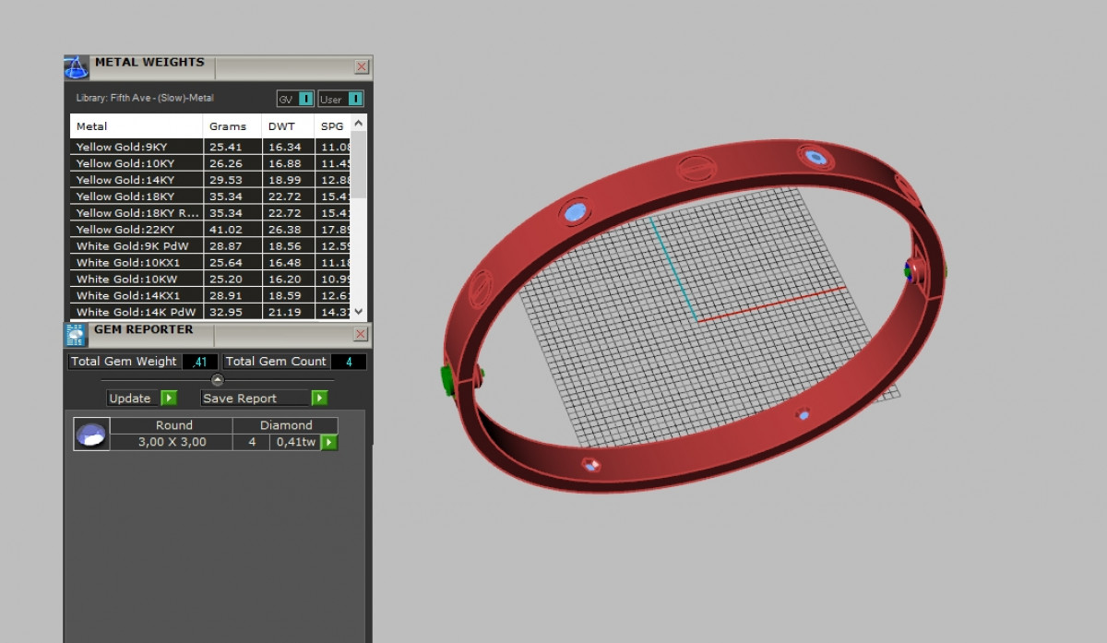Close the Gem Reporter panel
The image size is (1107, 643).
362,334
